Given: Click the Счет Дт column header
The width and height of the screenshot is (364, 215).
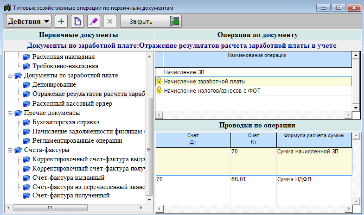Looking at the screenshot, I should click(193, 139).
